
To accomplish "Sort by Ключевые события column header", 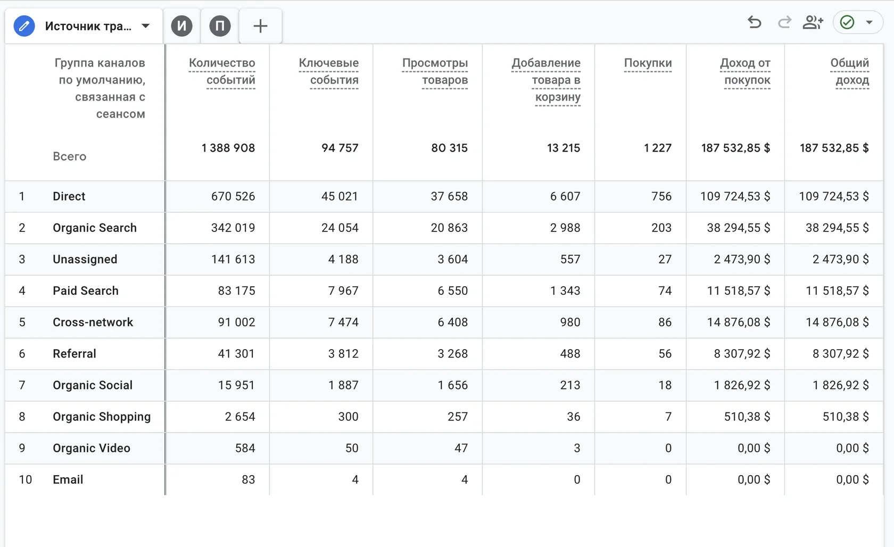I will pos(328,71).
